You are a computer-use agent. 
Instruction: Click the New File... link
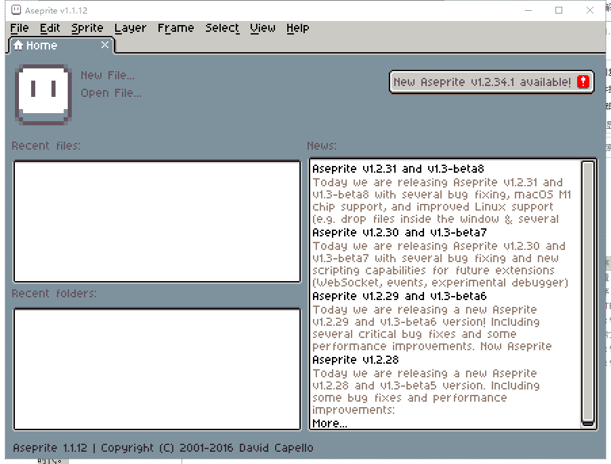point(108,75)
